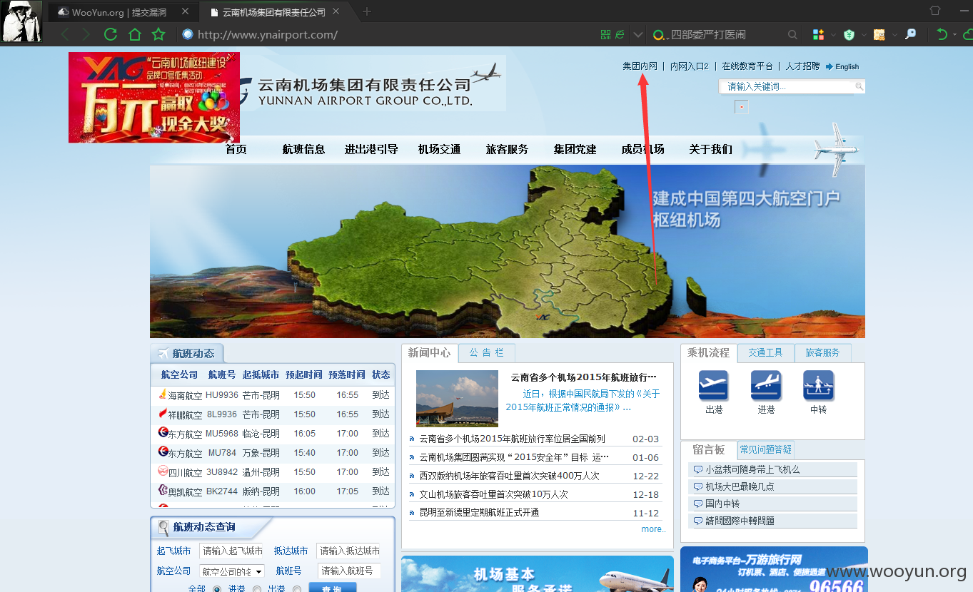Click the 抵达城市 arrival city input
Image resolution: width=973 pixels, height=592 pixels.
click(348, 551)
